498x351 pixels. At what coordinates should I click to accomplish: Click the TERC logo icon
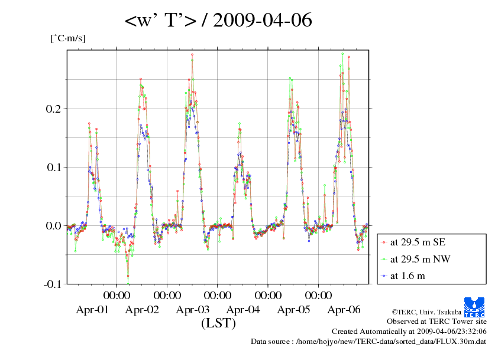pos(474,307)
